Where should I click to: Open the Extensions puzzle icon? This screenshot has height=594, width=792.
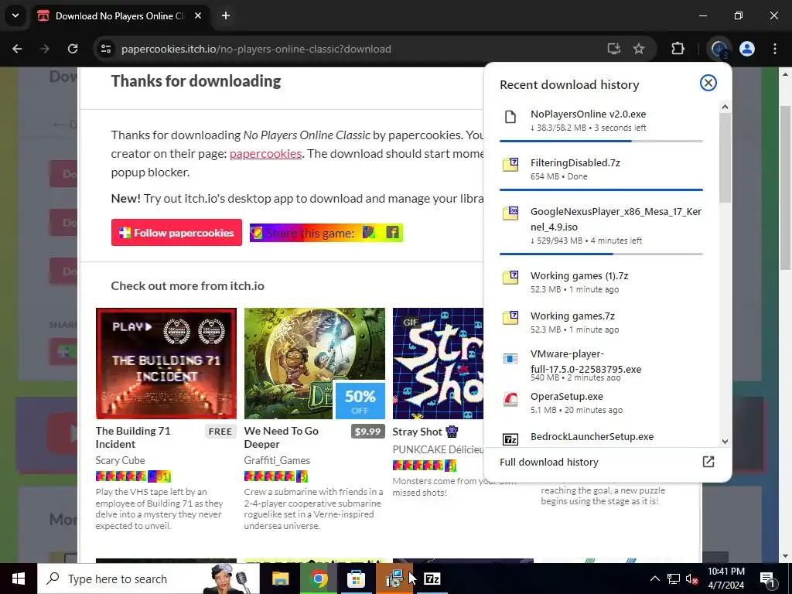[x=678, y=49]
